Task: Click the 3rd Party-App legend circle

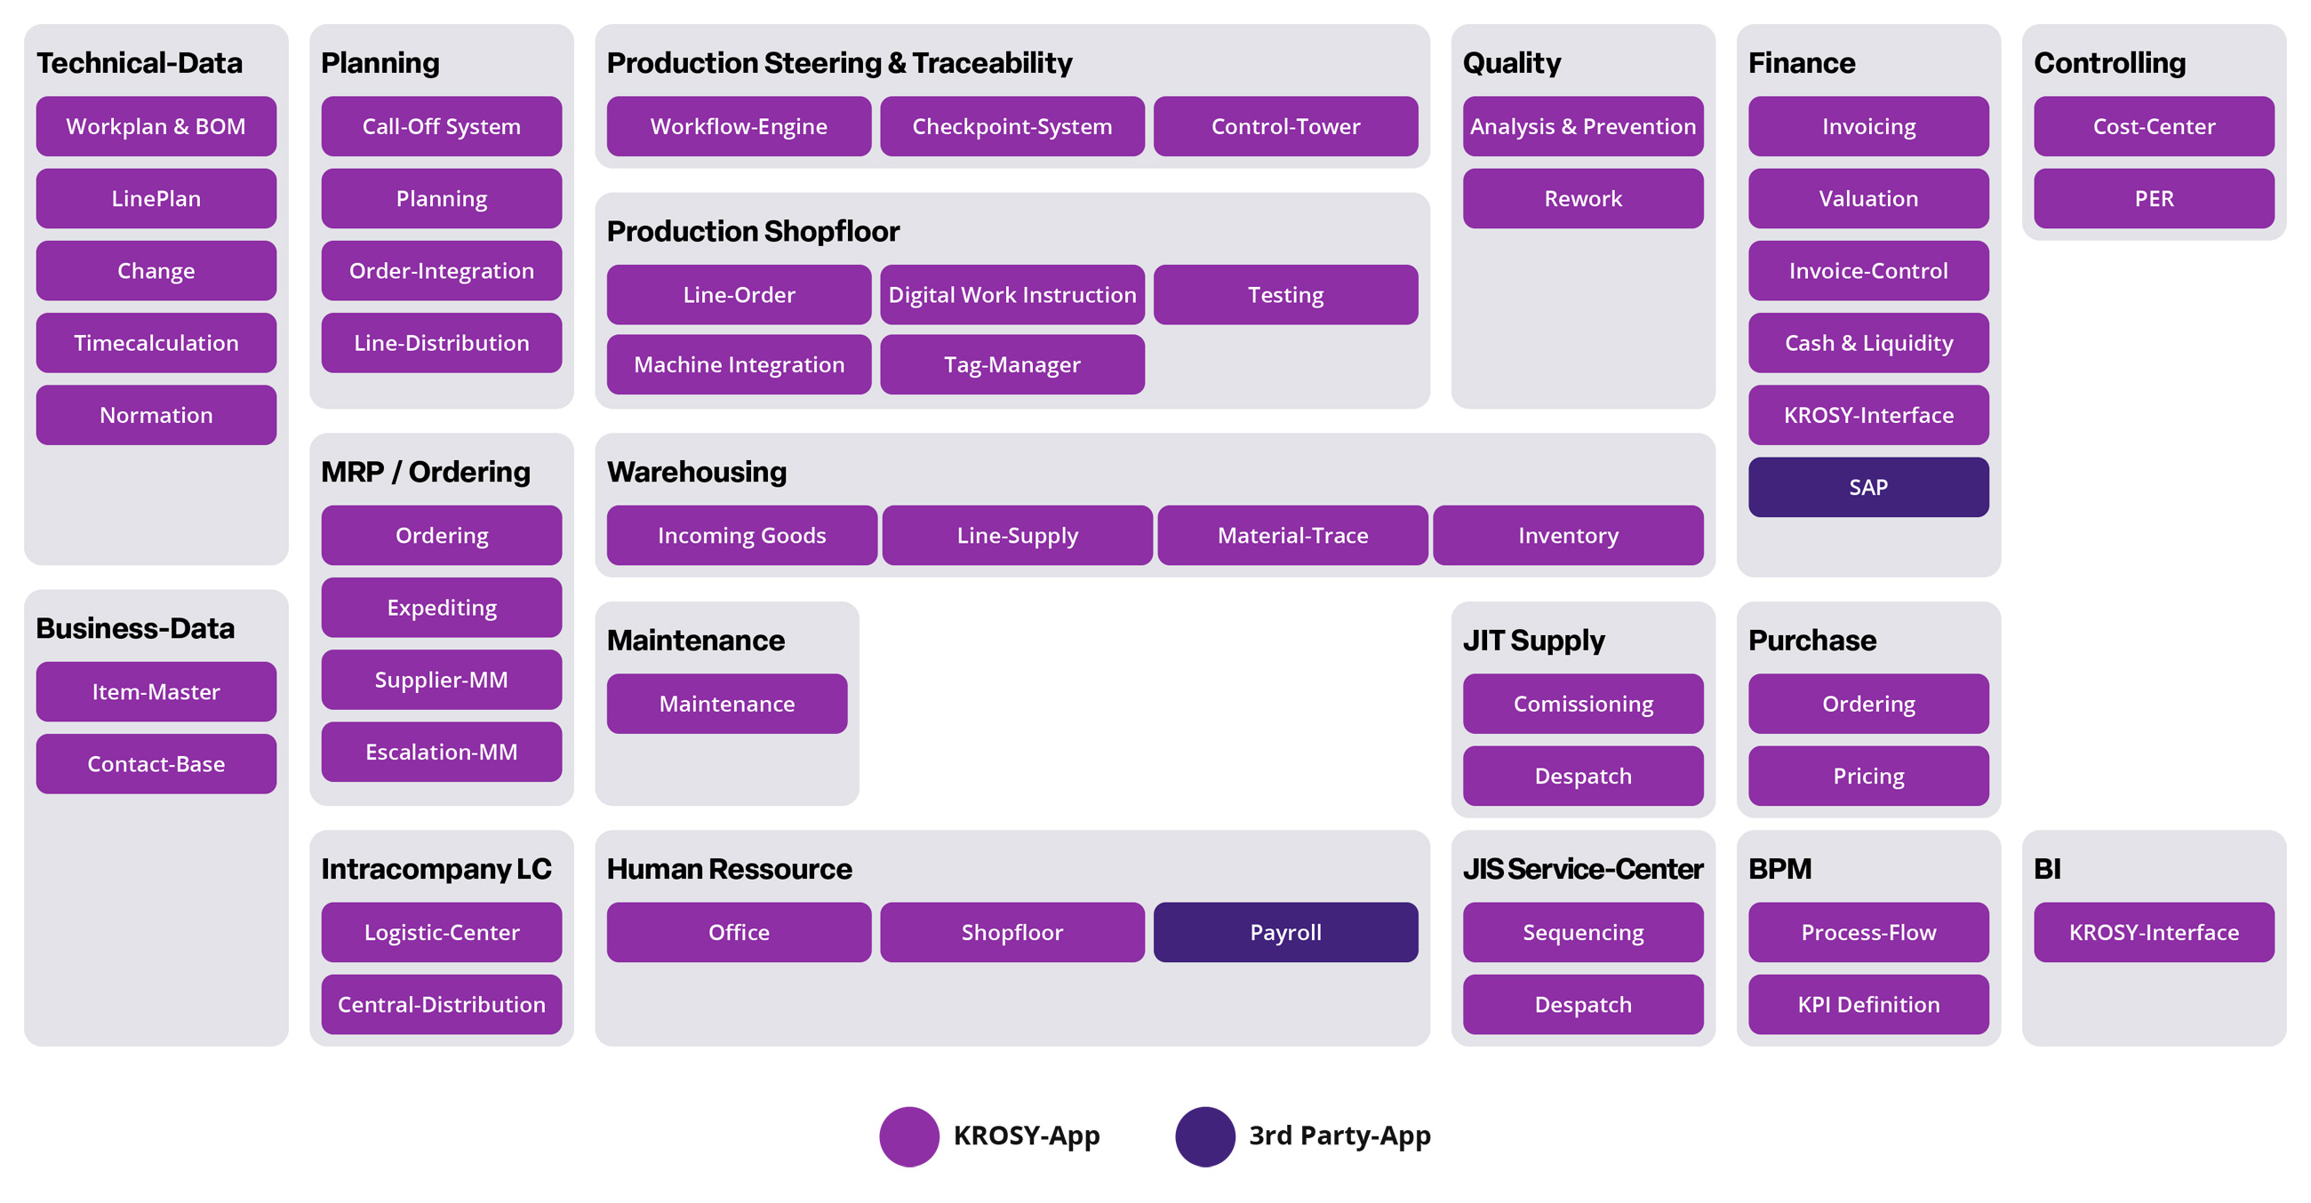Action: (1205, 1135)
